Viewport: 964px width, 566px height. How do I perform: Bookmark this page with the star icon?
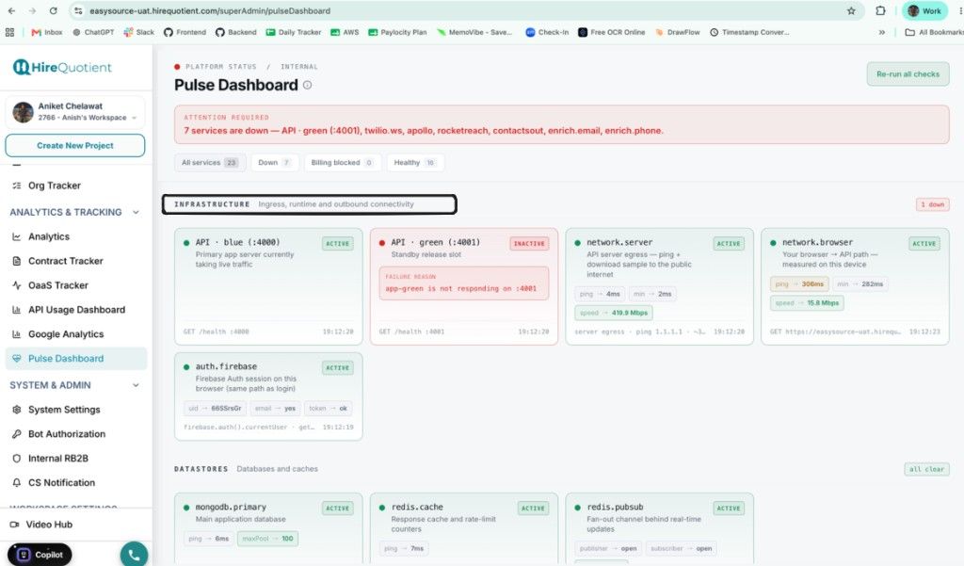tap(851, 10)
